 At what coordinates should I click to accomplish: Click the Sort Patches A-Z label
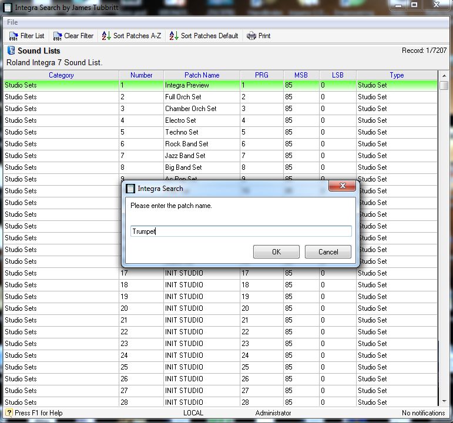(x=137, y=36)
